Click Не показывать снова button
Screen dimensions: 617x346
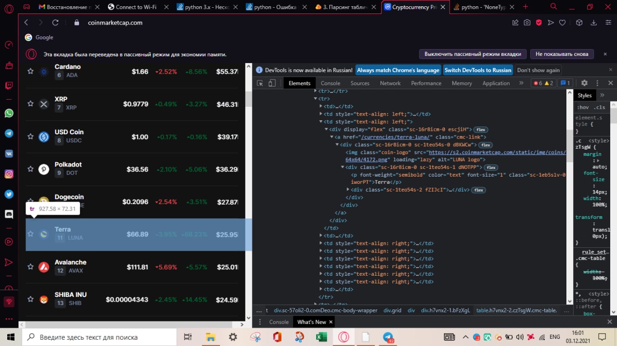coord(562,54)
